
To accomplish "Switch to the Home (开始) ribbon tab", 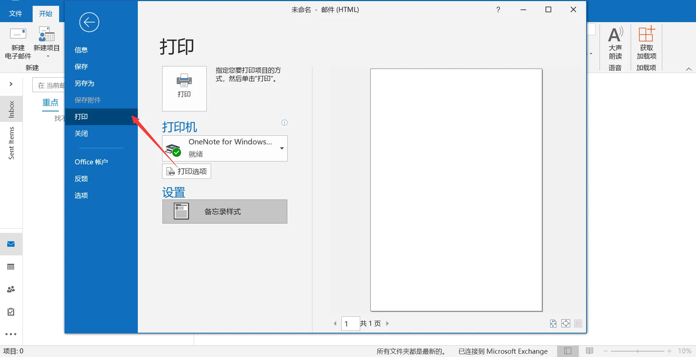I will point(46,14).
